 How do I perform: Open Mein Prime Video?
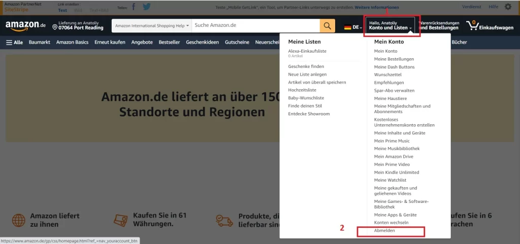[392, 164]
